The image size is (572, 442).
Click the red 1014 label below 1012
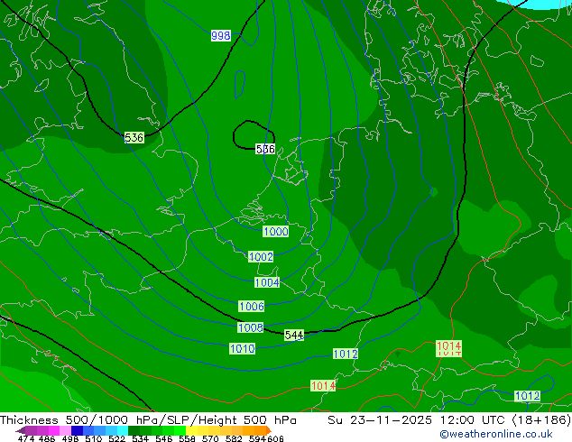pos(323,385)
